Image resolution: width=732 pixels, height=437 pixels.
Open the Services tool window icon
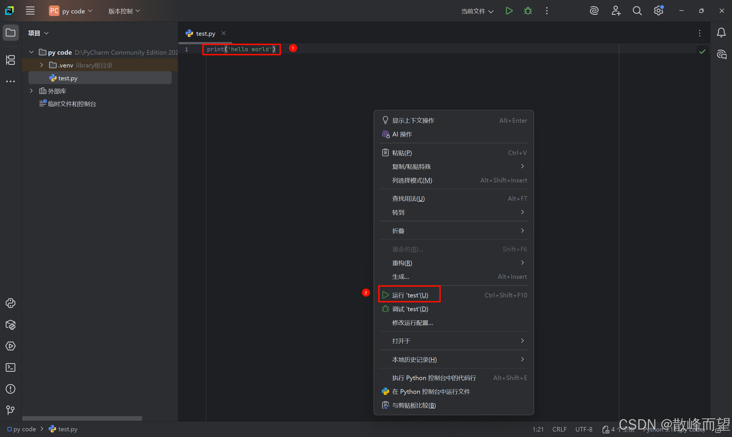click(x=11, y=346)
